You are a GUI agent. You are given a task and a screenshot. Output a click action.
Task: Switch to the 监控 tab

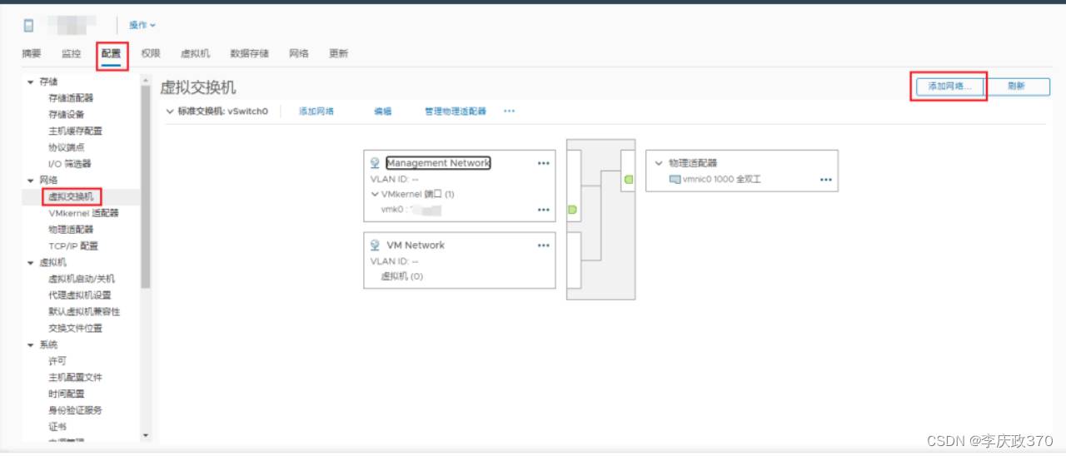point(71,53)
